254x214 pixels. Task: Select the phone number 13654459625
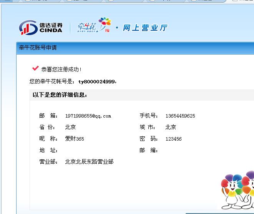[180, 116]
